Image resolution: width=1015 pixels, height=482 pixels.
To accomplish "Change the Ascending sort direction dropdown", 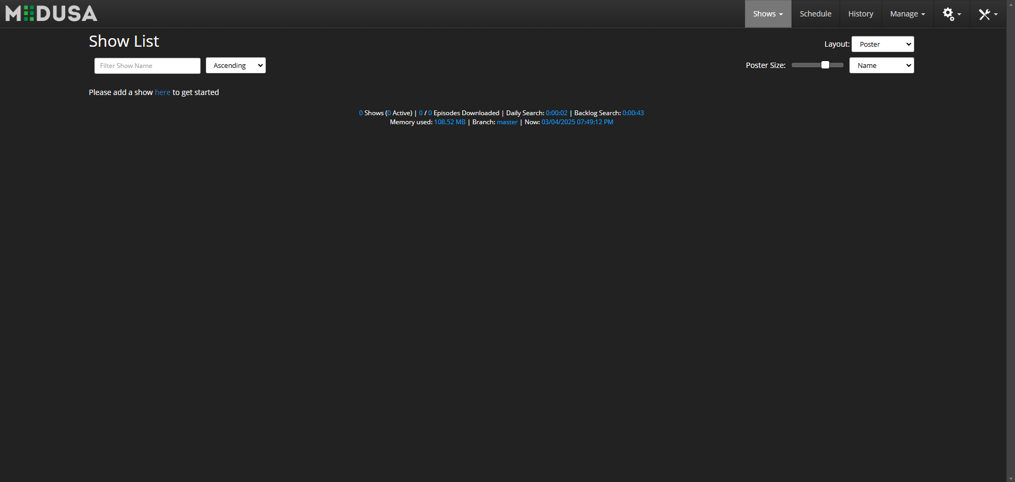I will point(236,65).
